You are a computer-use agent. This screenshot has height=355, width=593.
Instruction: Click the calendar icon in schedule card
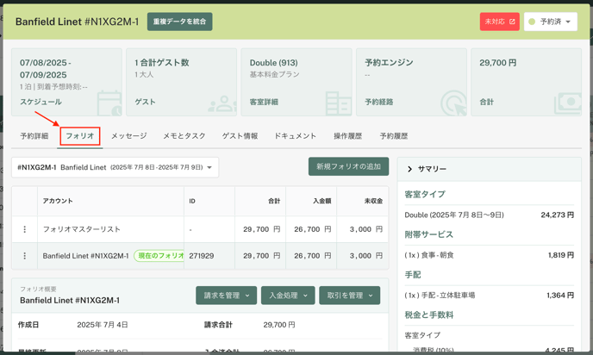[x=109, y=103]
